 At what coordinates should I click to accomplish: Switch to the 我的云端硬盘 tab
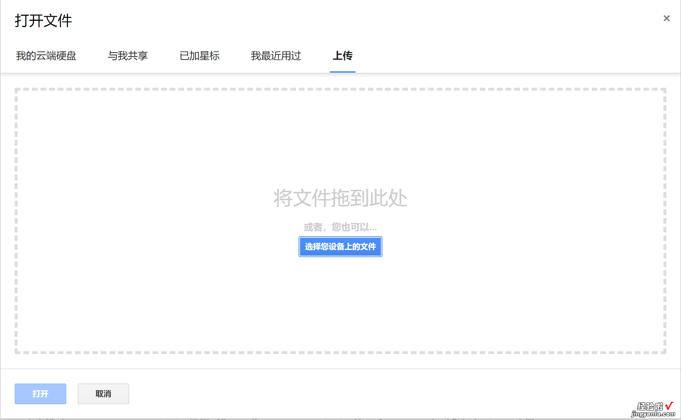coord(46,56)
